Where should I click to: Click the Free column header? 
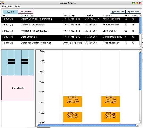[127, 16]
